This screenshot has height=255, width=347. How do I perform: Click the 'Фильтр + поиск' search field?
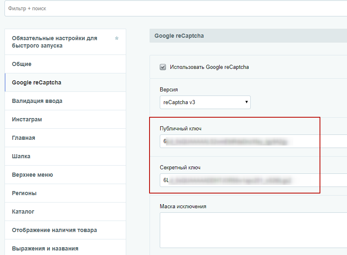coord(176,9)
